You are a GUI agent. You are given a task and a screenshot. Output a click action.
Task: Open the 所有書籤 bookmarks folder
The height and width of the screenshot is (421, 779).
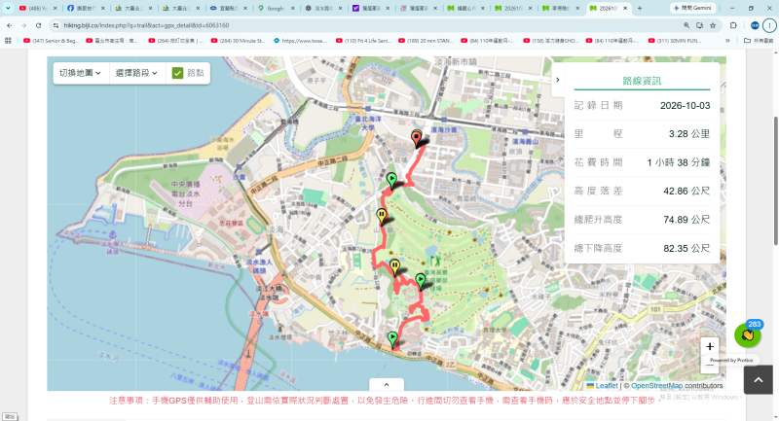pos(759,41)
